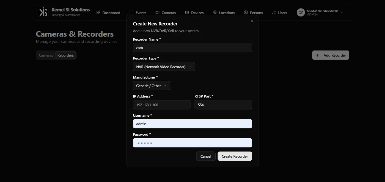Image resolution: width=385 pixels, height=182 pixels.
Task: Click the IP Address input field
Action: click(162, 105)
